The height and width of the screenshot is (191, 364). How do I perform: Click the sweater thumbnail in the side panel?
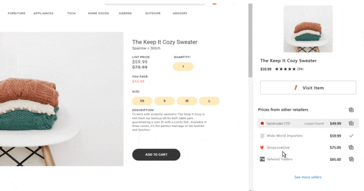(x=308, y=29)
